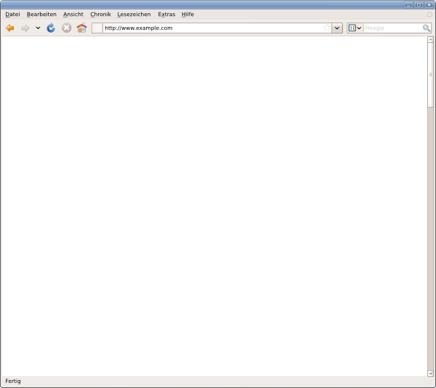Go back with the orange arrow
This screenshot has width=436, height=388.
(x=10, y=28)
